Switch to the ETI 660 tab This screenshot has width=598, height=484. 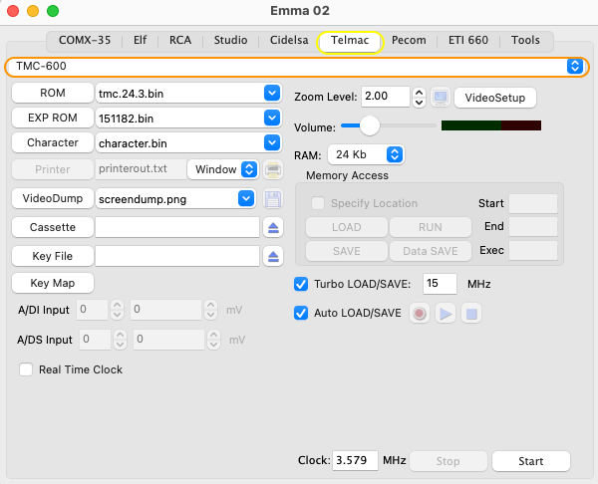coord(468,40)
